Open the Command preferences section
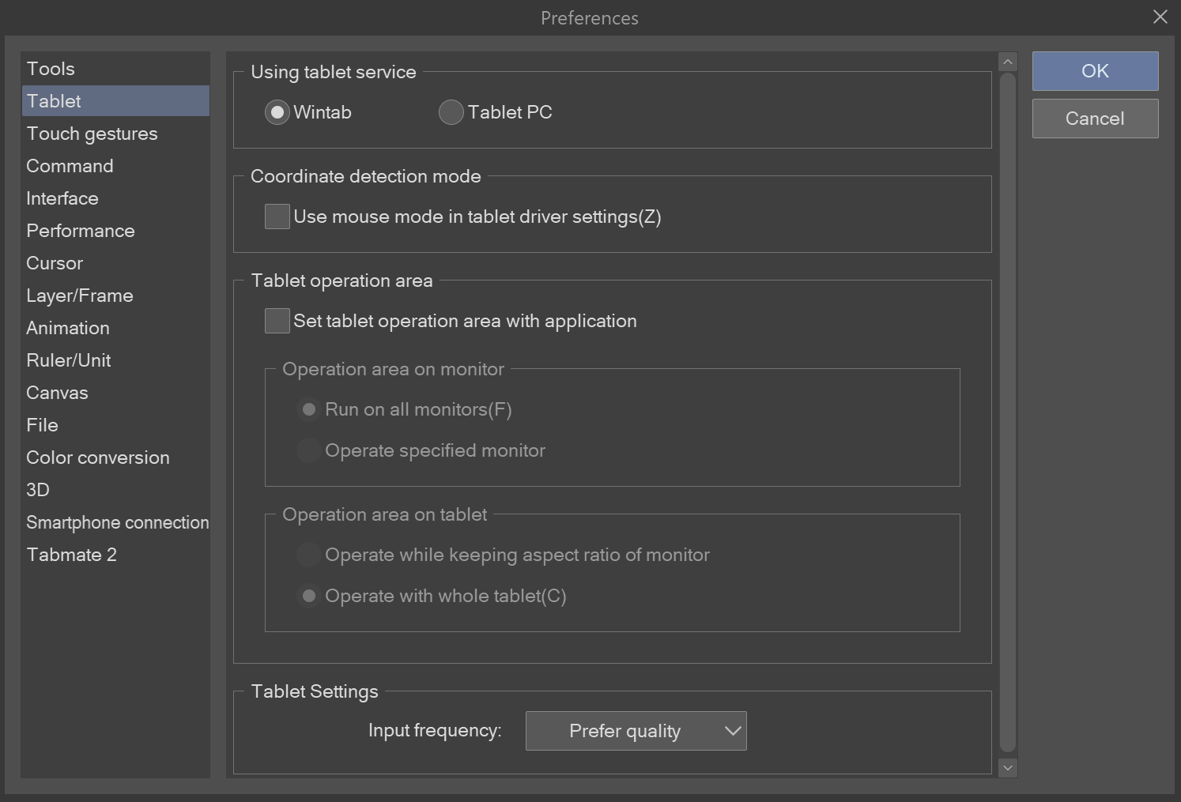 click(115, 166)
